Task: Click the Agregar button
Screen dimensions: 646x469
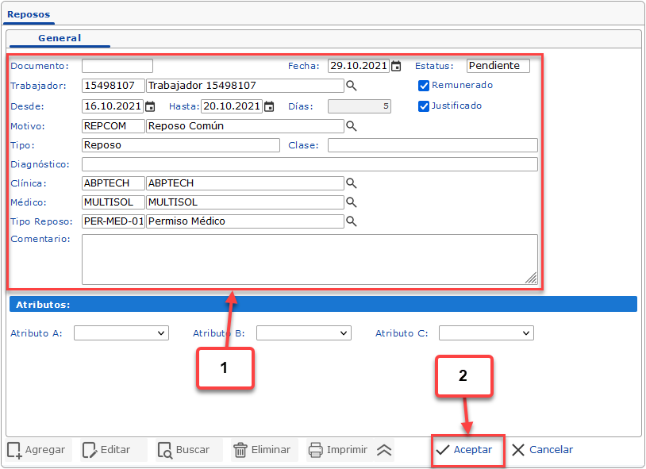Action: [39, 450]
